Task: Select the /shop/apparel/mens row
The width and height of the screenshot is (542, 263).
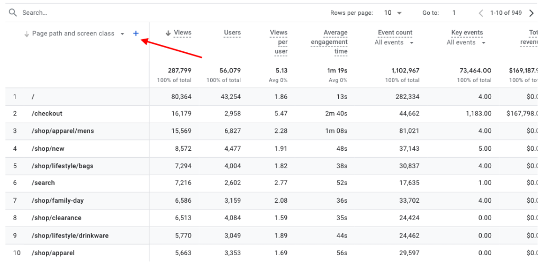Action: point(62,131)
